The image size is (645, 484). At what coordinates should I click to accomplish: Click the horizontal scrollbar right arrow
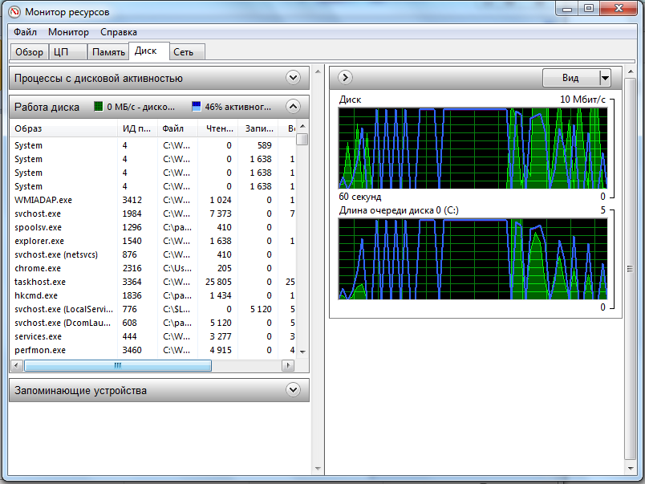[x=287, y=365]
